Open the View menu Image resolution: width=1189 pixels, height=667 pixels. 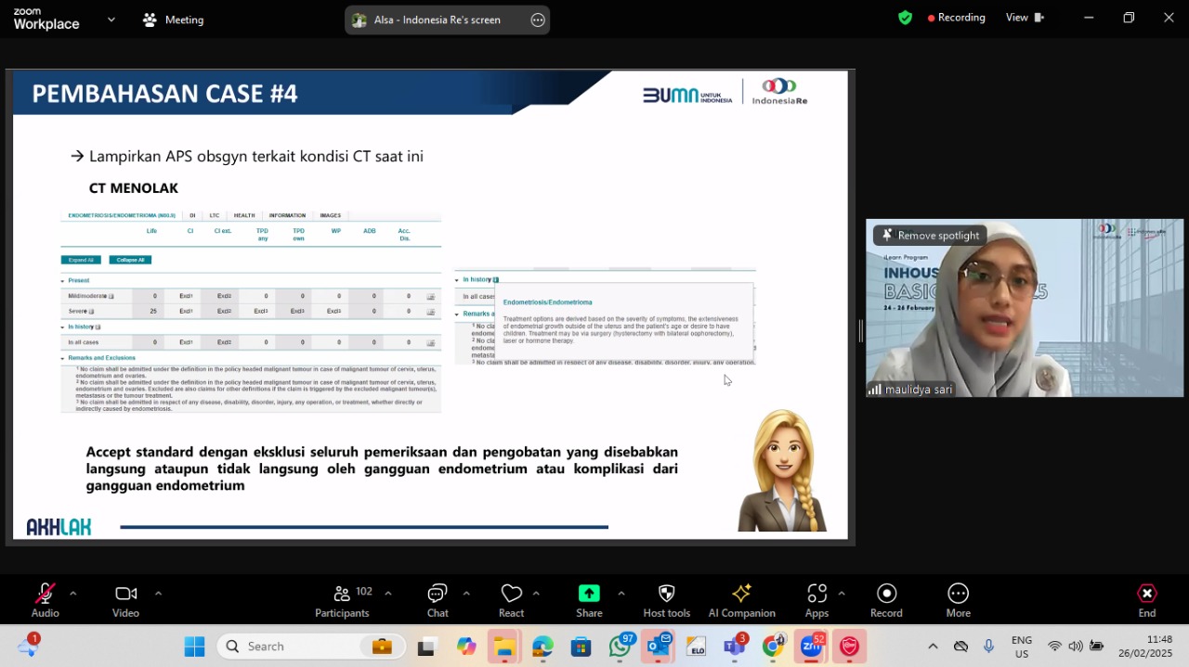click(1025, 18)
